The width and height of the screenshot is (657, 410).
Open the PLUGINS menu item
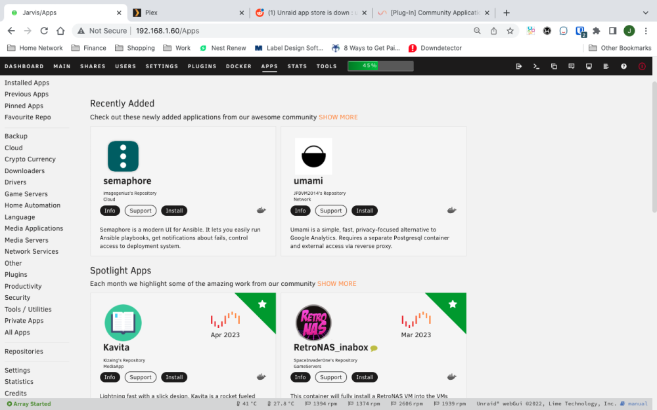[202, 66]
